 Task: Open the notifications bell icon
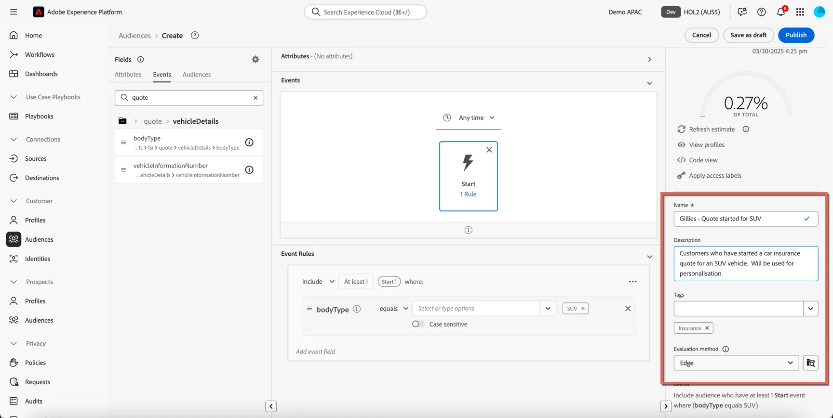781,12
